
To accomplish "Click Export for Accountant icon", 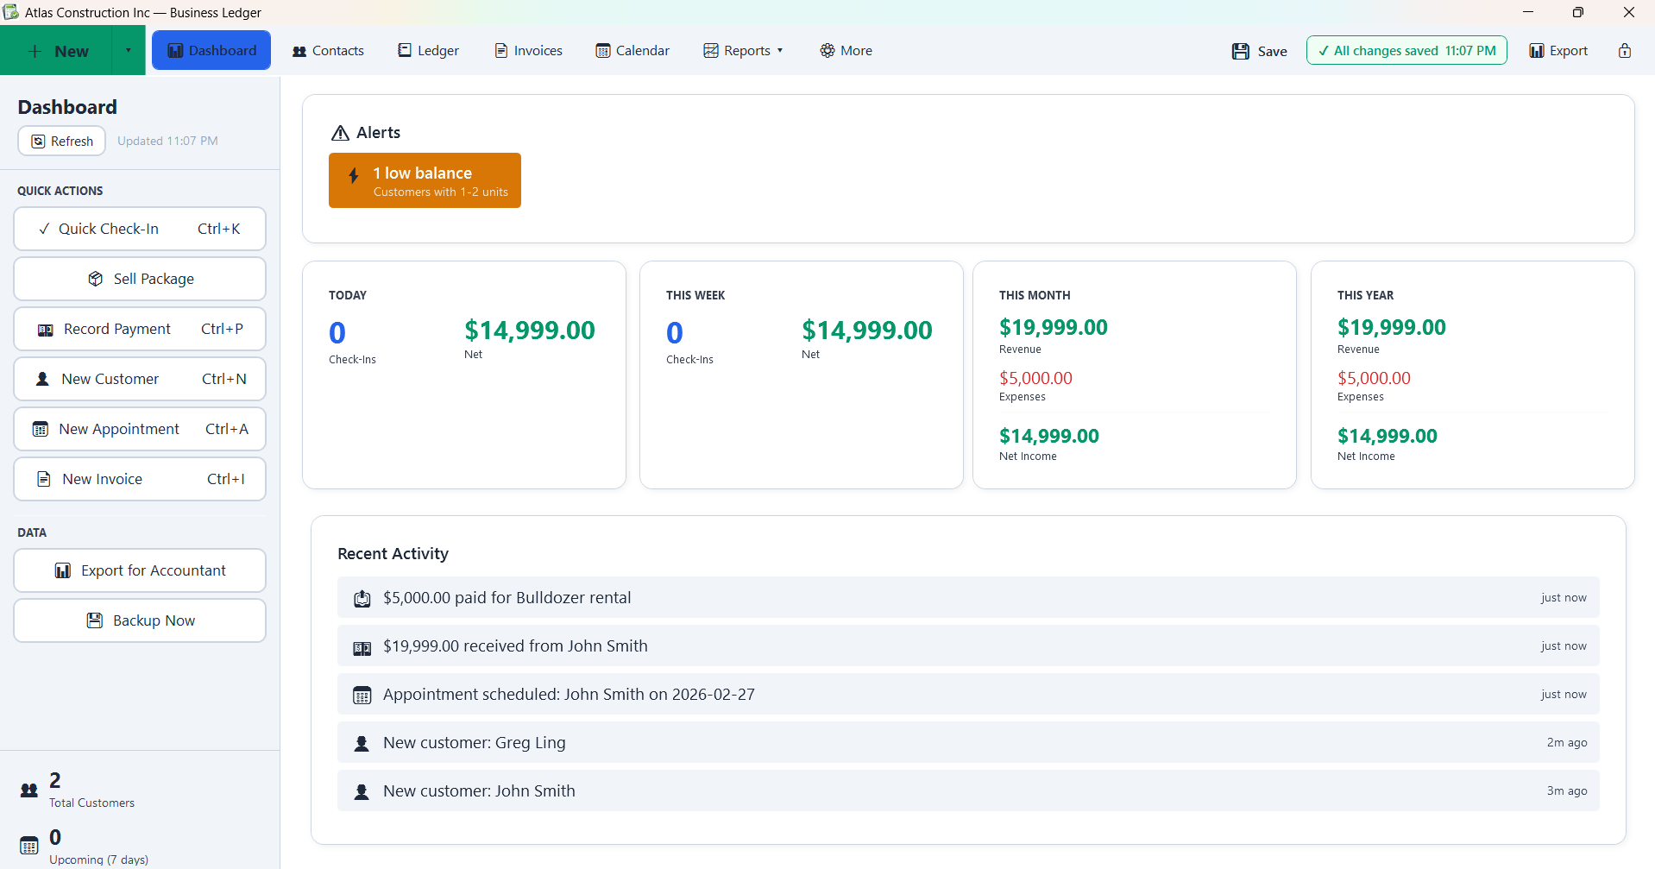I will click(x=63, y=570).
